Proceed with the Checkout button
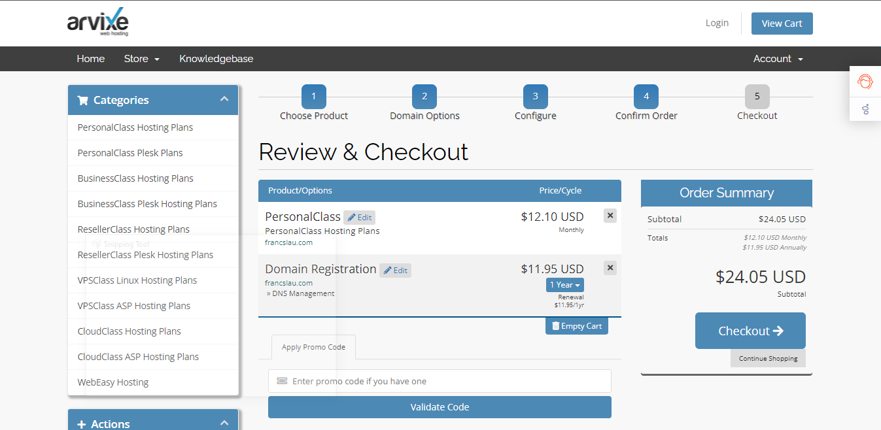Screen dimensions: 881x430 [x=750, y=331]
